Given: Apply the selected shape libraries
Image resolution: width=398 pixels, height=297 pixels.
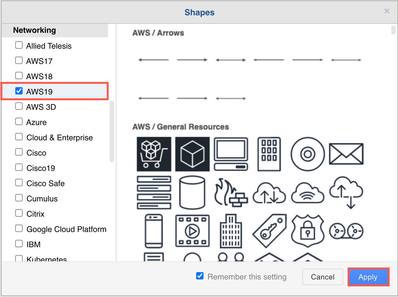Looking at the screenshot, I should pyautogui.click(x=368, y=277).
